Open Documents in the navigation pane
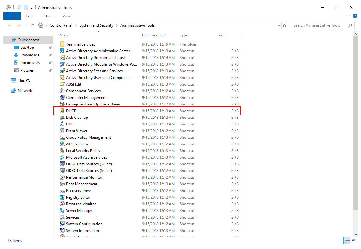Viewport: 361px width, 249px height. click(30, 63)
